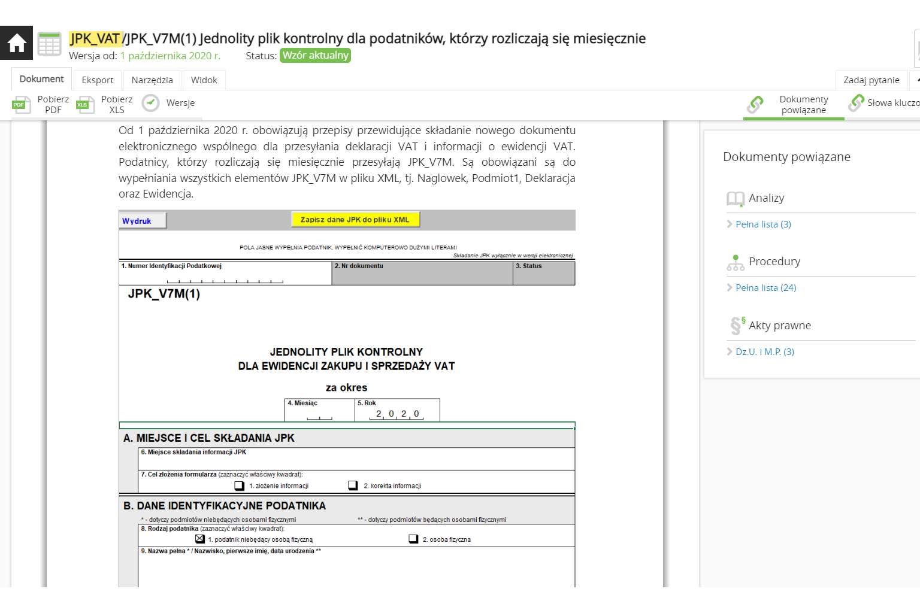Open Słowa kluczowe link icon
Screen dimensions: 920x613
pos(857,103)
